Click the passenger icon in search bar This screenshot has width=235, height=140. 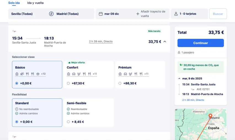176,14
